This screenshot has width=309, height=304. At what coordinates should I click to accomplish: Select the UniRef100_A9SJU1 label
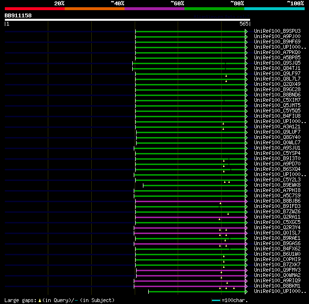(277, 148)
